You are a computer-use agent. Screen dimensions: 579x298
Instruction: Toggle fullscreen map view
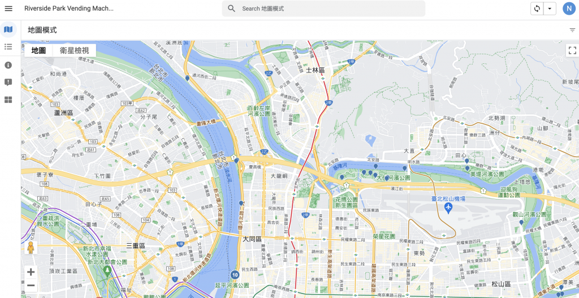tap(572, 50)
